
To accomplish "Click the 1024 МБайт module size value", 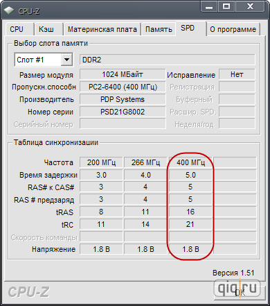I will [123, 74].
